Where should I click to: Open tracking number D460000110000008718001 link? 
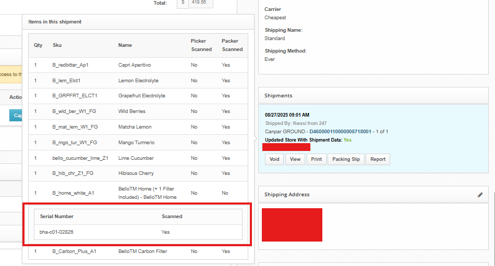point(340,131)
